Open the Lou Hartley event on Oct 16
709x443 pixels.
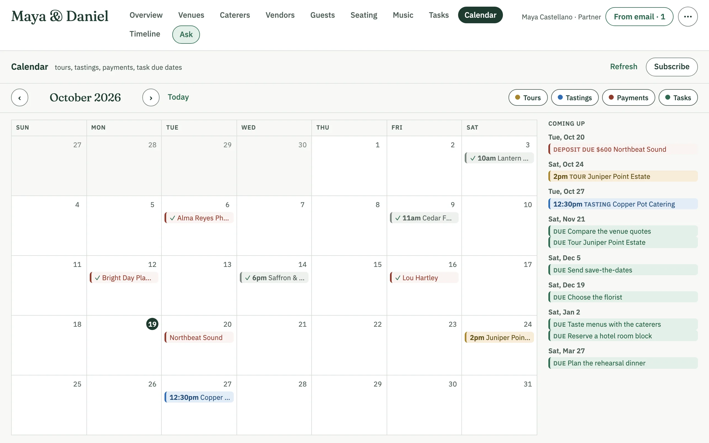point(424,278)
